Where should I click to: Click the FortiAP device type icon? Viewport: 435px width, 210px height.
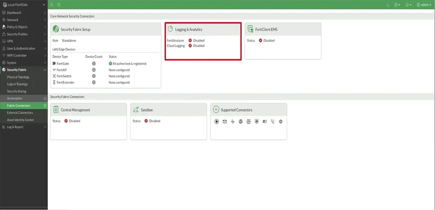(x=54, y=70)
